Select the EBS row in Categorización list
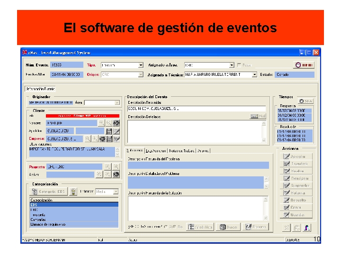This screenshot has width=341, height=256. click(x=74, y=205)
